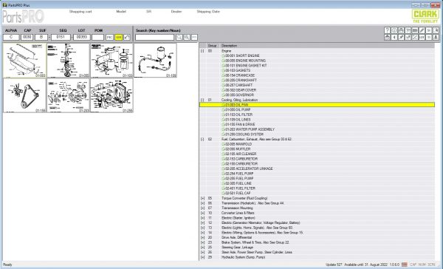
Task: Expand group 07 Transmission Mounting
Action: (x=202, y=208)
